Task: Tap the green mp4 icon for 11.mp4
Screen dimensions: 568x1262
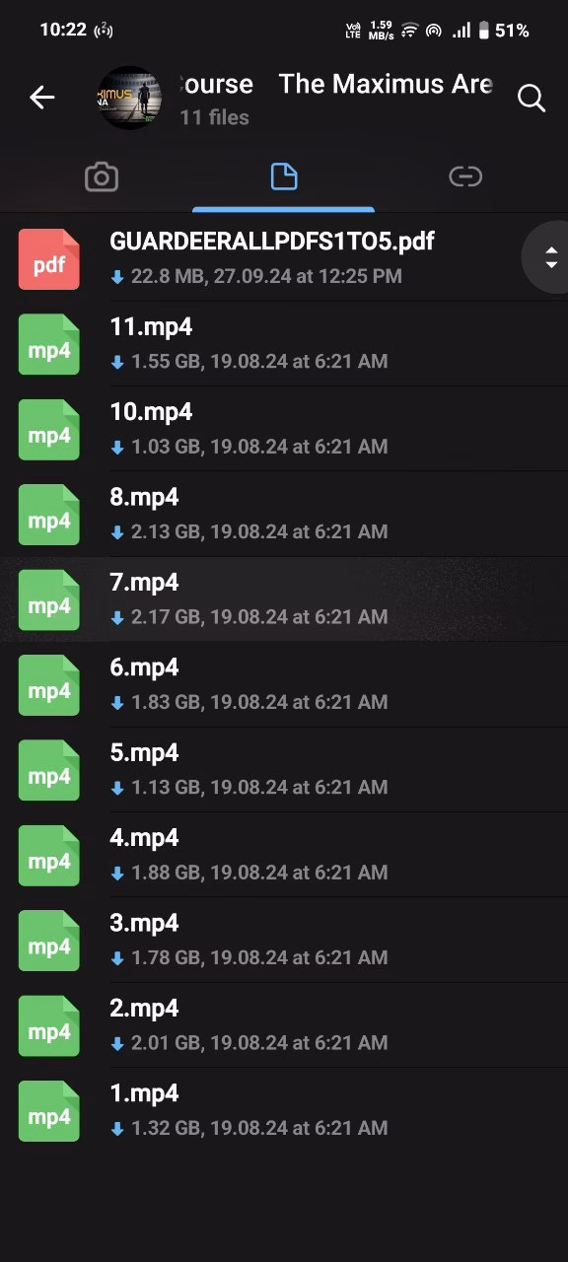Action: (x=48, y=344)
